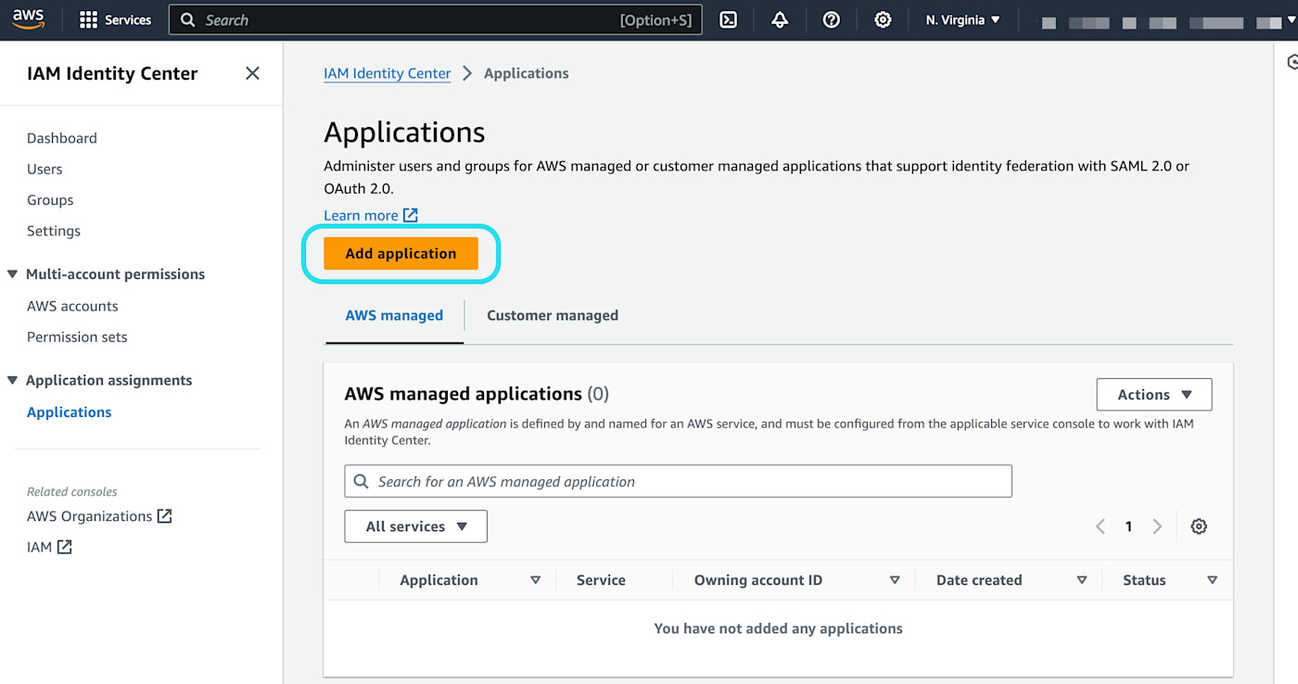Open the CloudShell terminal icon
The image size is (1298, 684).
[x=728, y=19]
